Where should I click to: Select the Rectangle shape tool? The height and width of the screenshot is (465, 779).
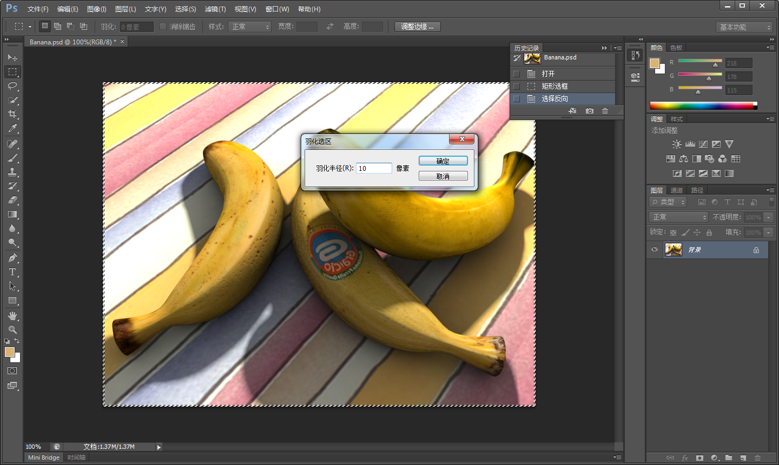tap(12, 300)
